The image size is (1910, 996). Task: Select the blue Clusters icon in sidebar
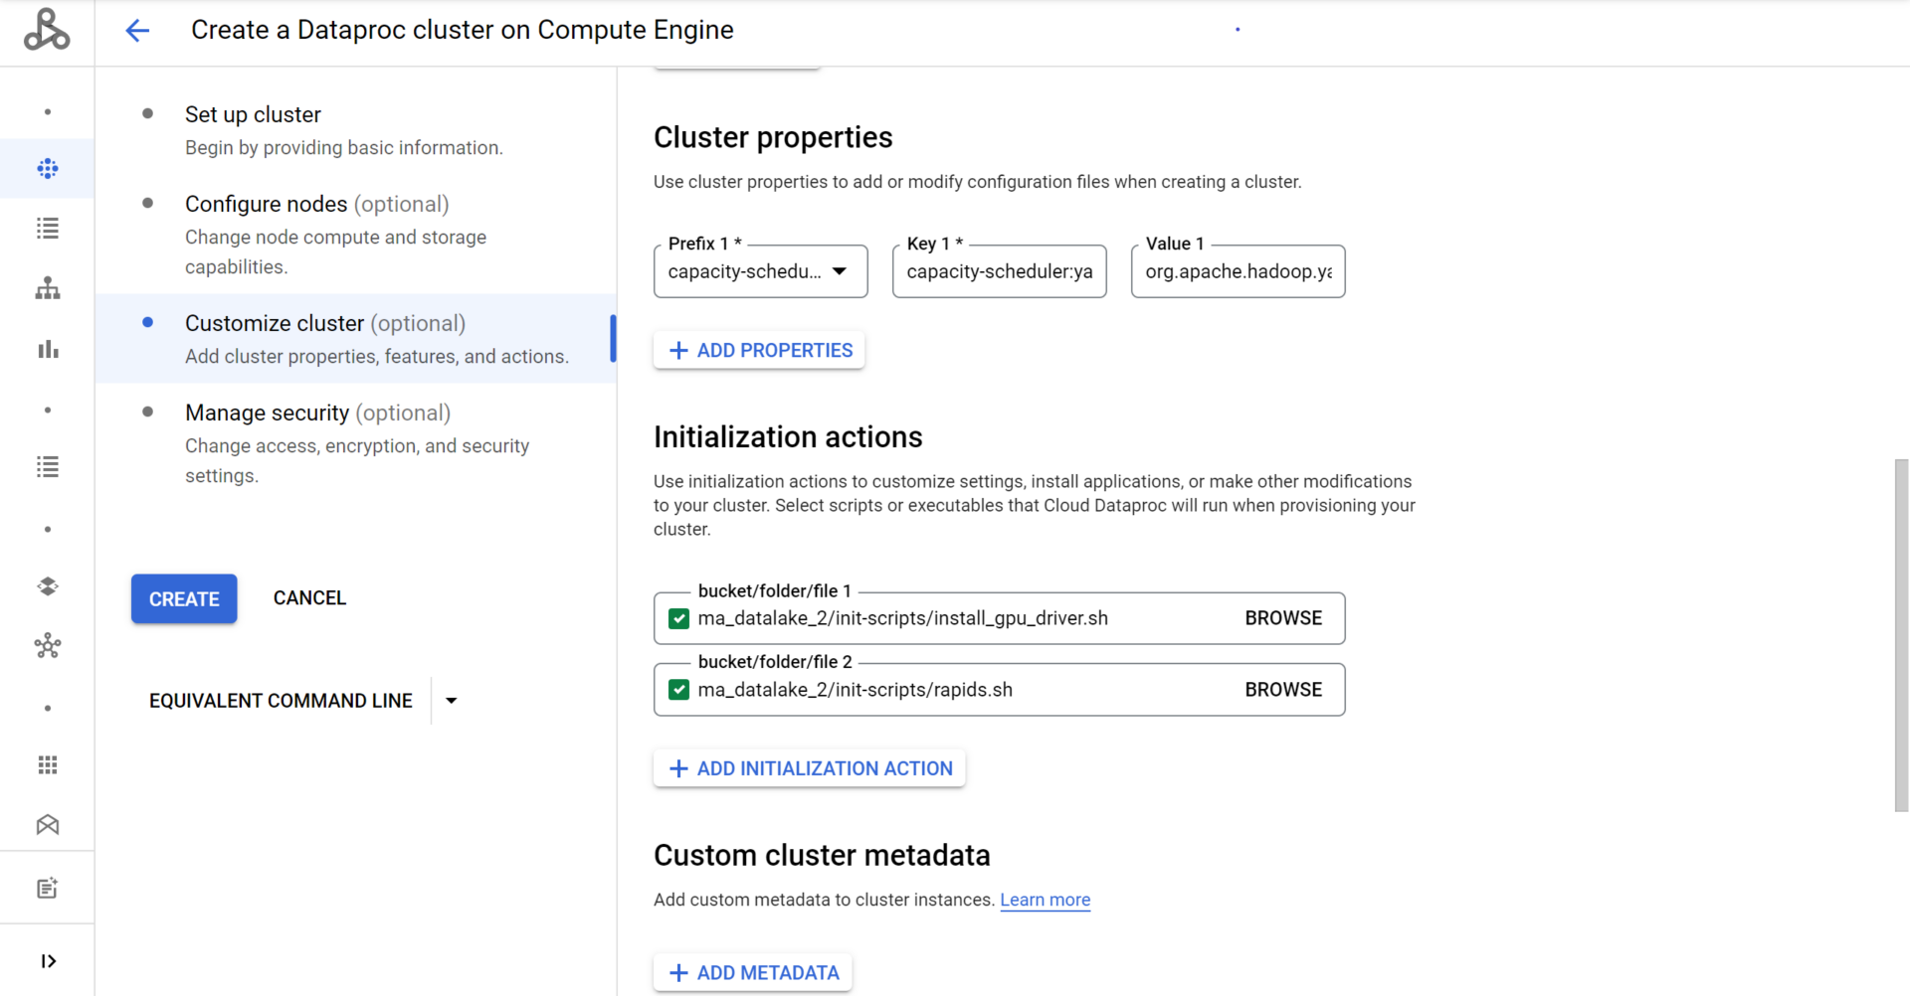[47, 168]
